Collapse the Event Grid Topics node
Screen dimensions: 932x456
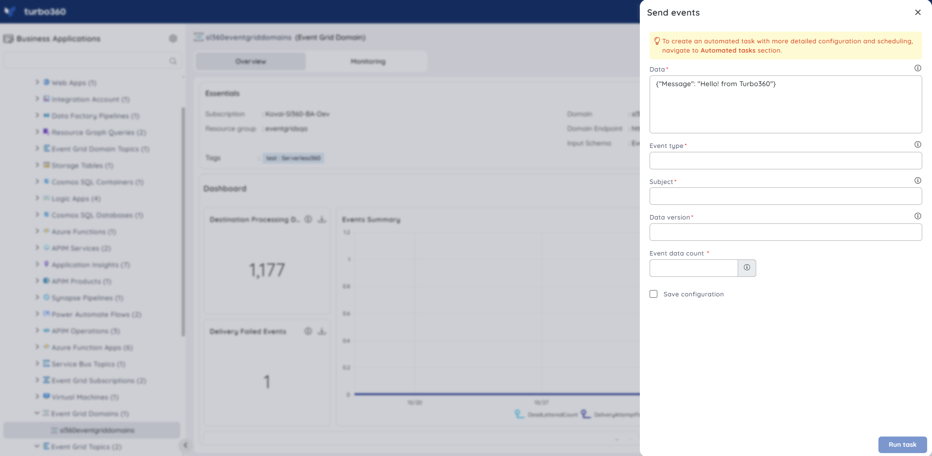(x=37, y=446)
